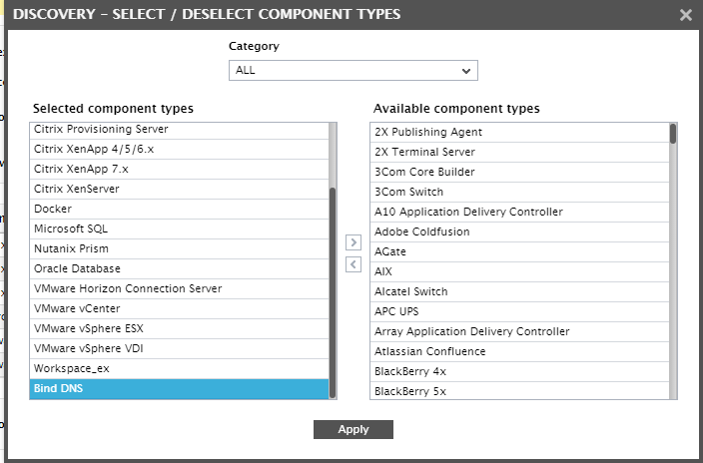This screenshot has width=703, height=463.
Task: Click the right arrow to deselect component
Action: click(353, 242)
